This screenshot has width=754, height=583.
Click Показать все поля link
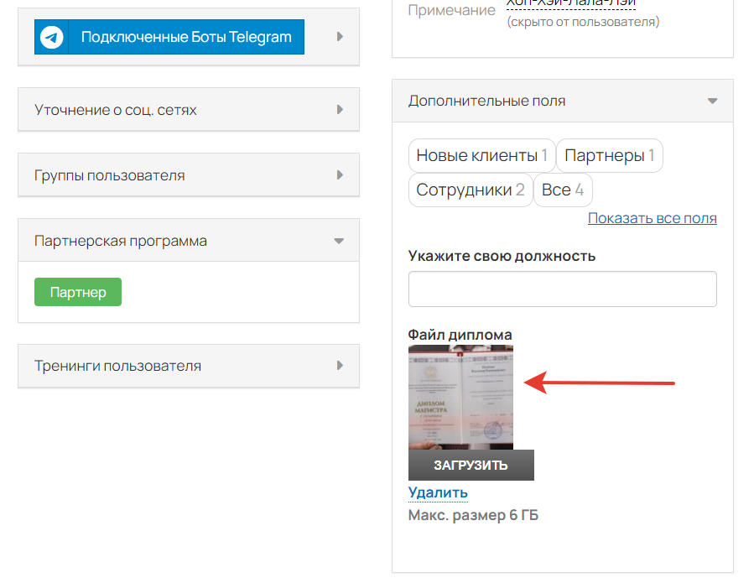(652, 218)
